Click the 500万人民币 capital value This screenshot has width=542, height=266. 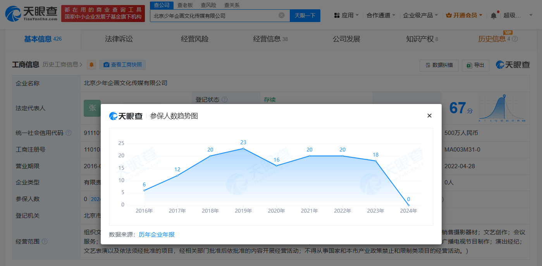(461, 133)
